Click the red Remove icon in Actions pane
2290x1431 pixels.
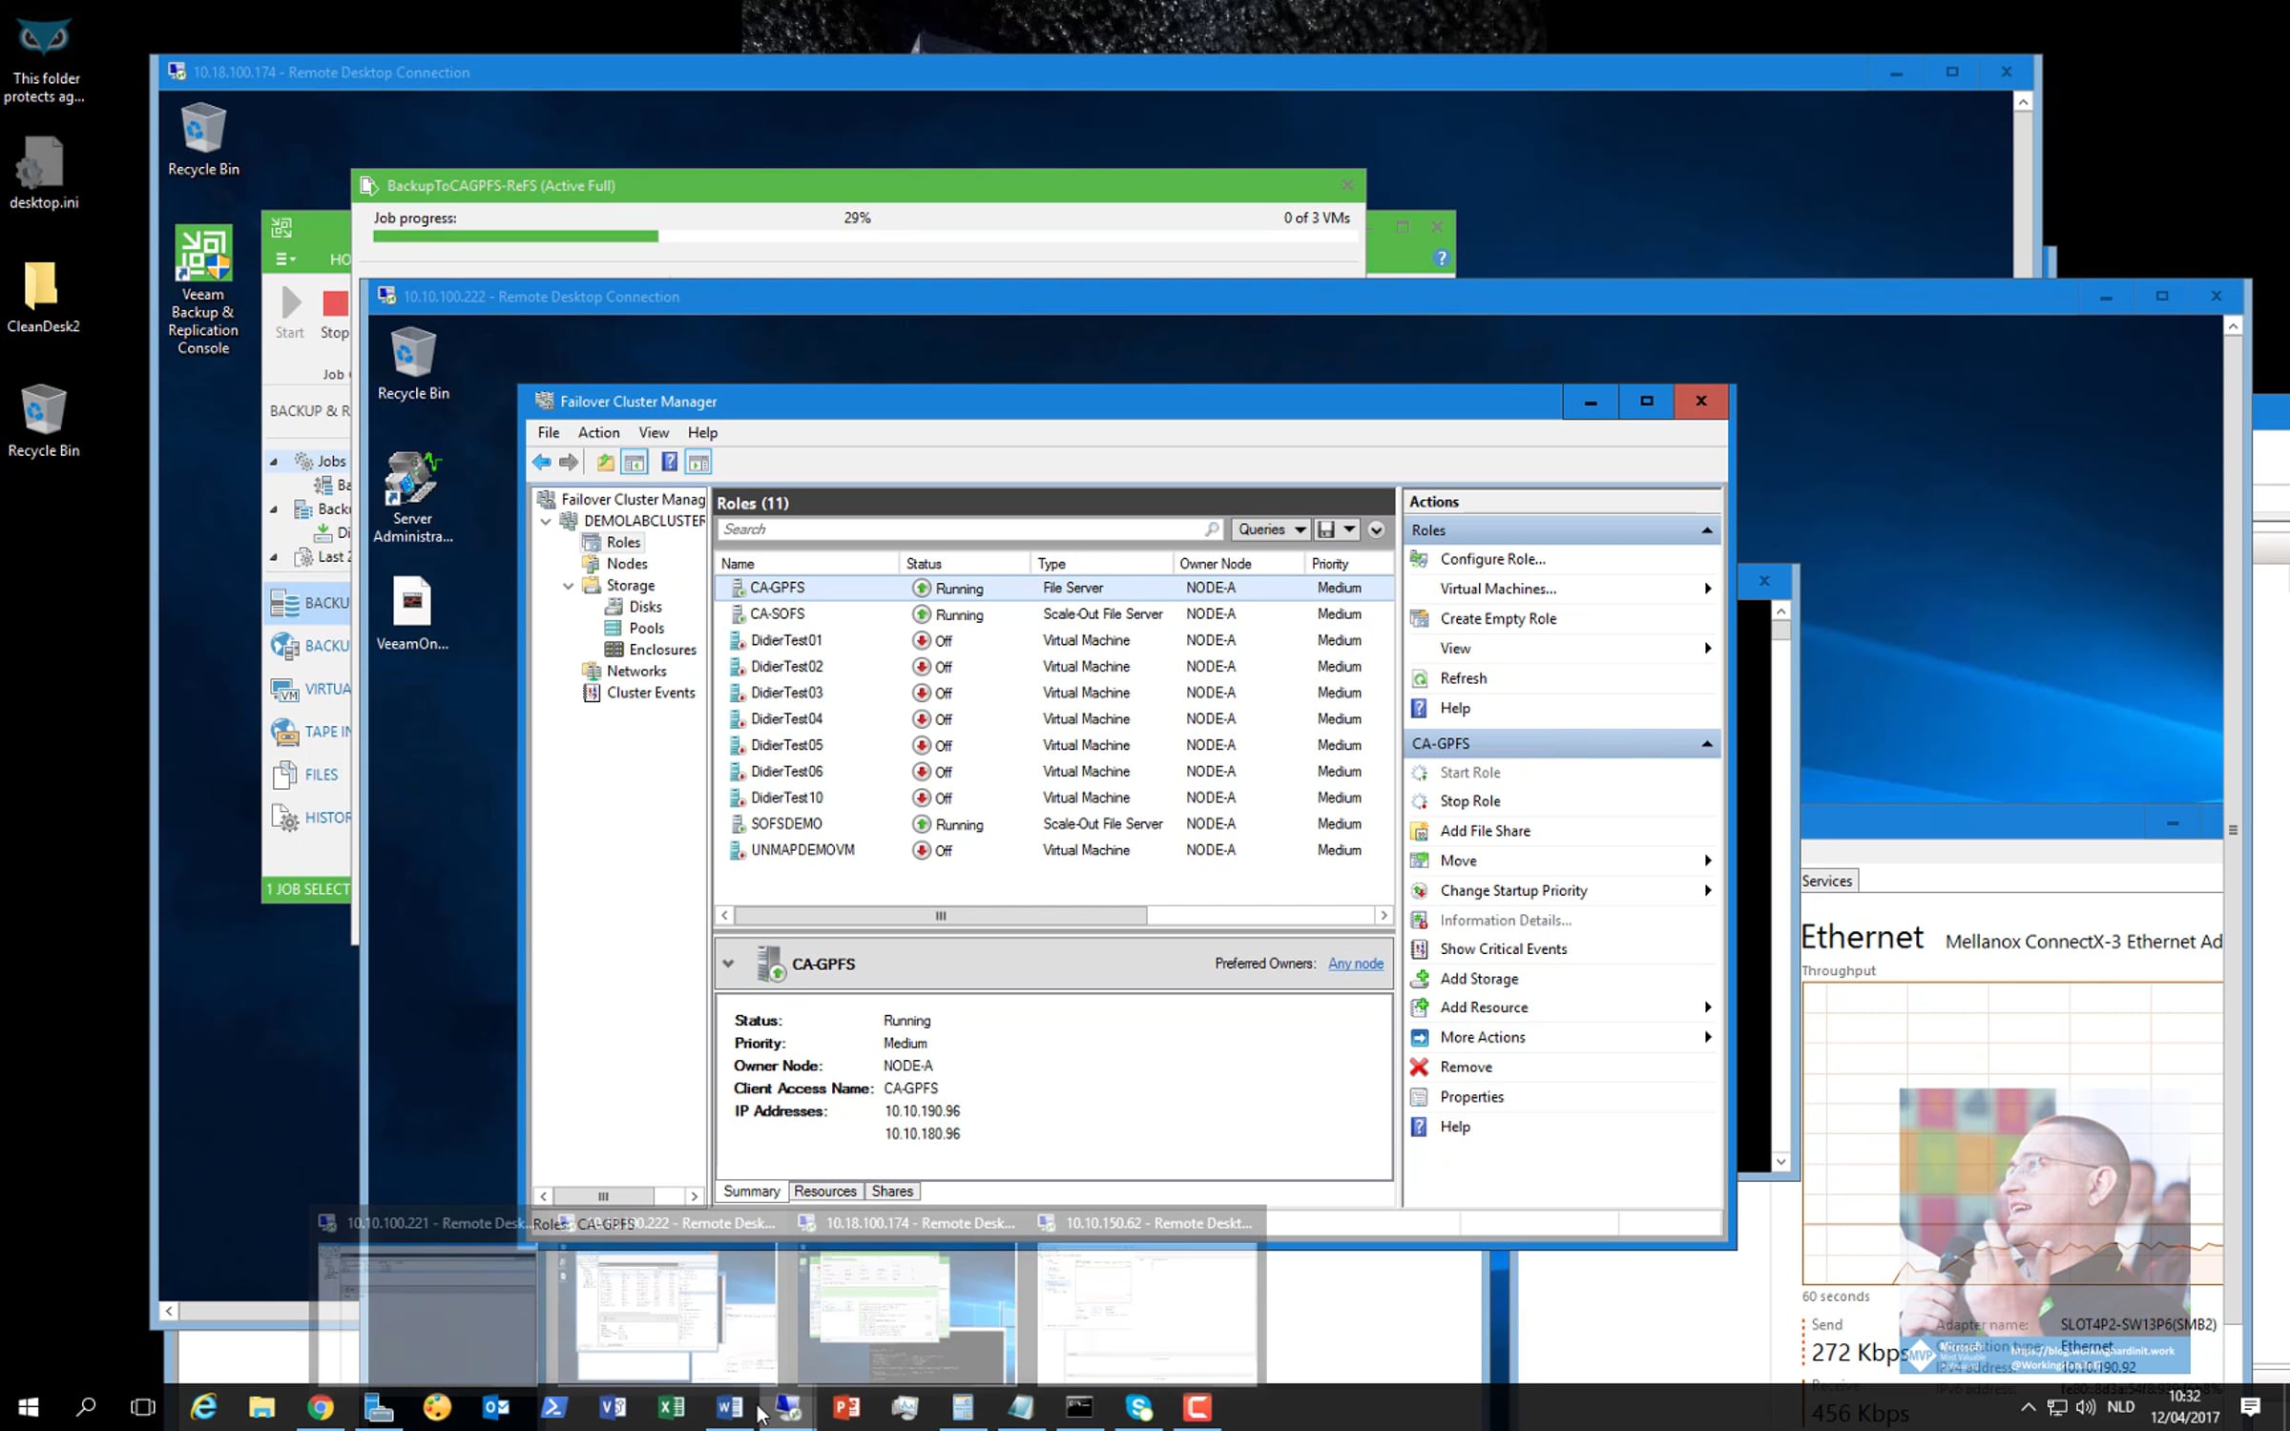click(x=1420, y=1068)
